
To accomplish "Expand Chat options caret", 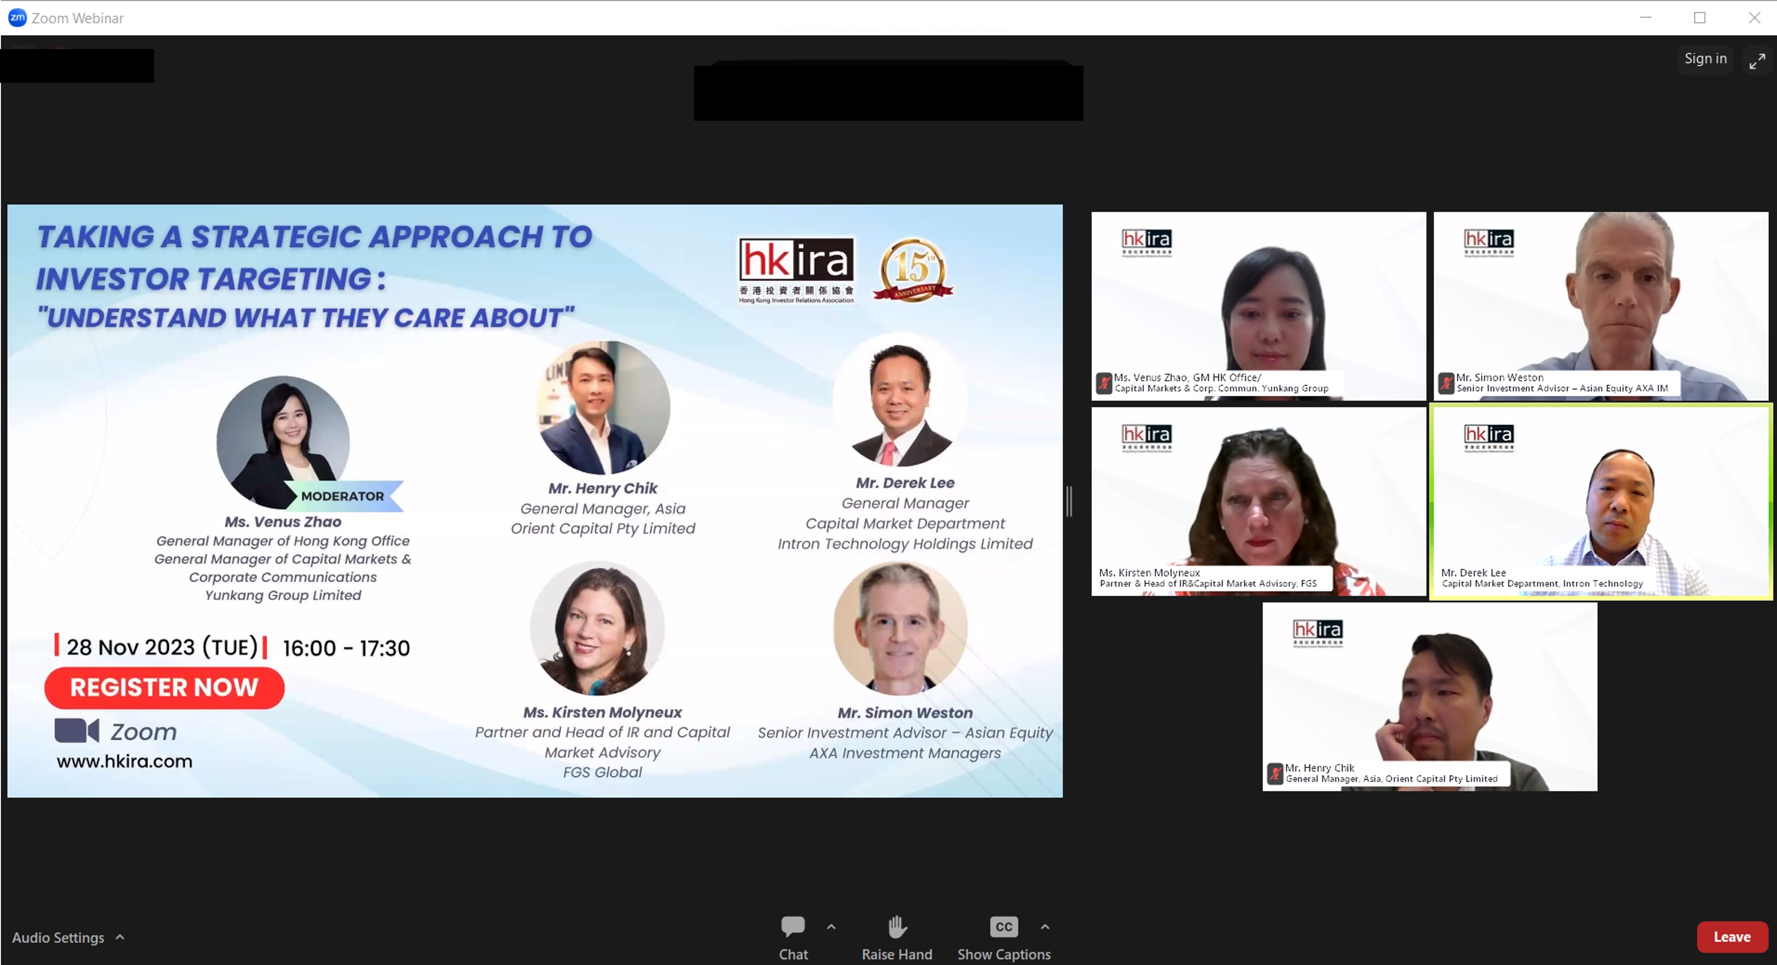I will pyautogui.click(x=831, y=927).
